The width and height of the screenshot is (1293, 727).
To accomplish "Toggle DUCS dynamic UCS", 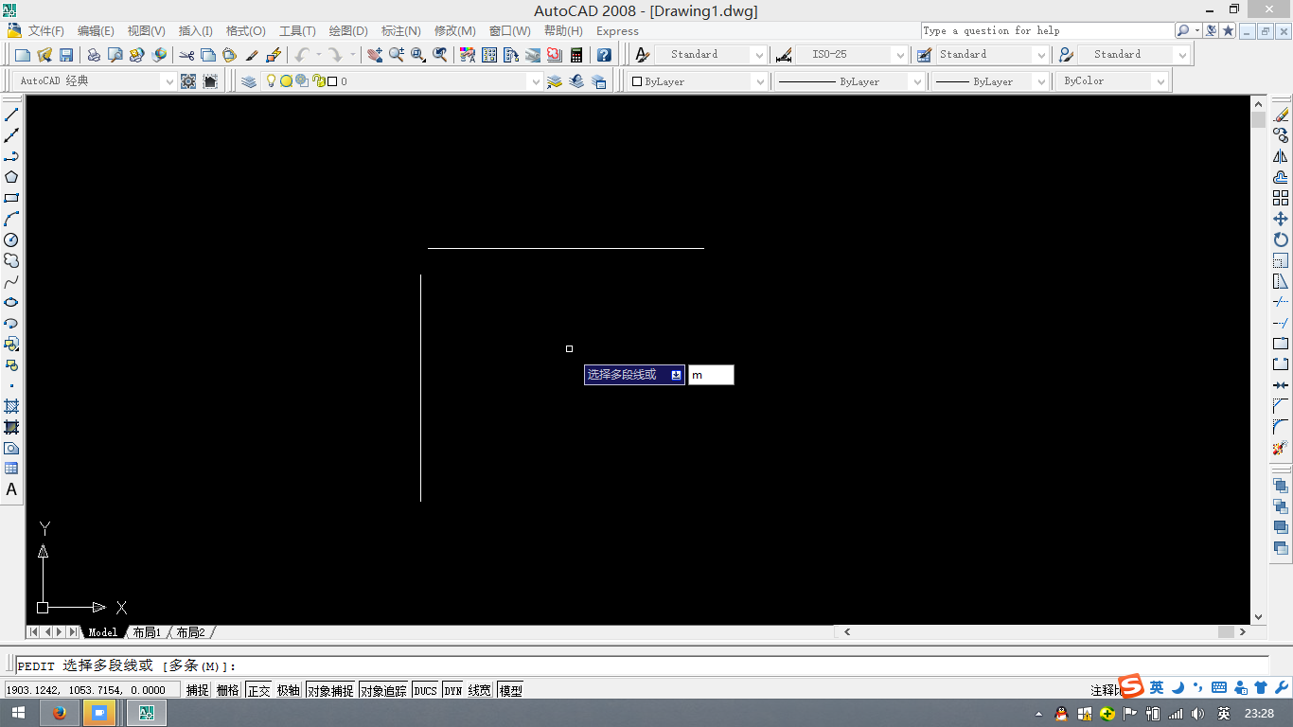I will click(425, 690).
